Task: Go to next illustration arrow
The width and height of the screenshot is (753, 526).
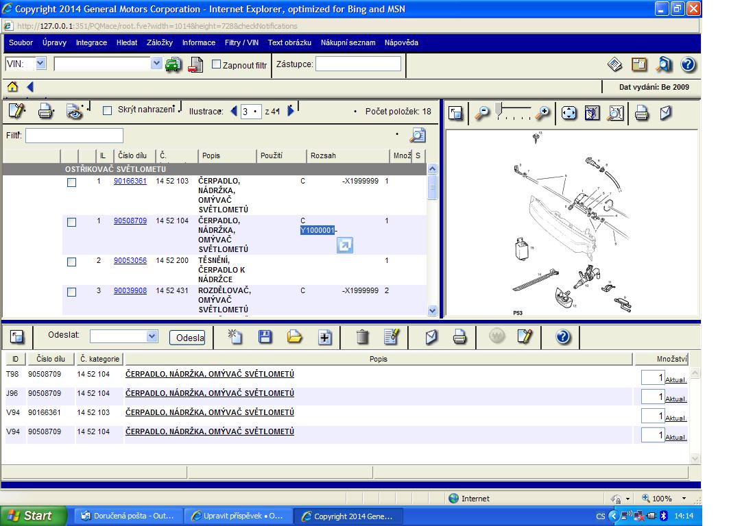Action: pos(291,111)
